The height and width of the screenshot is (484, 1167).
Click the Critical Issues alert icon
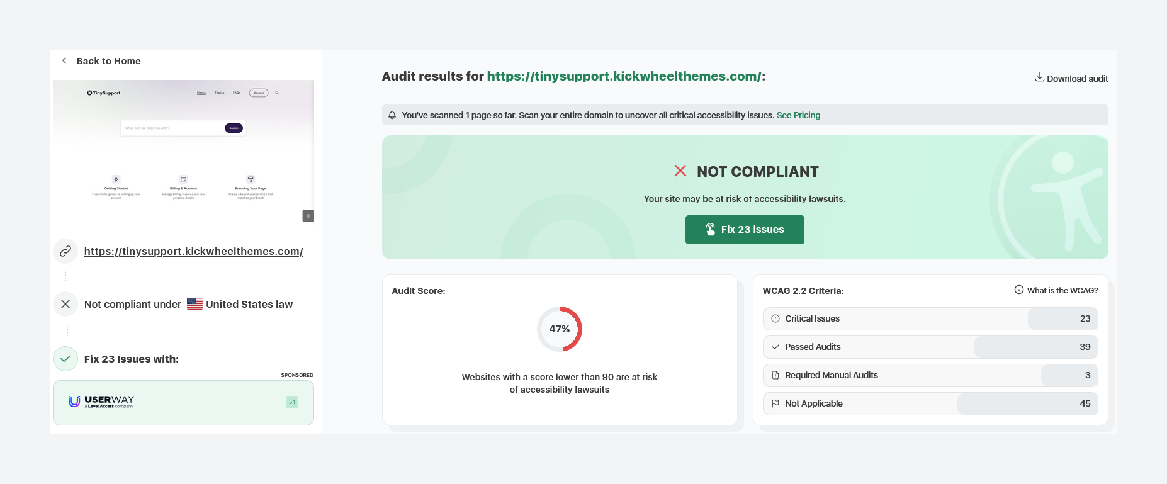[775, 318]
